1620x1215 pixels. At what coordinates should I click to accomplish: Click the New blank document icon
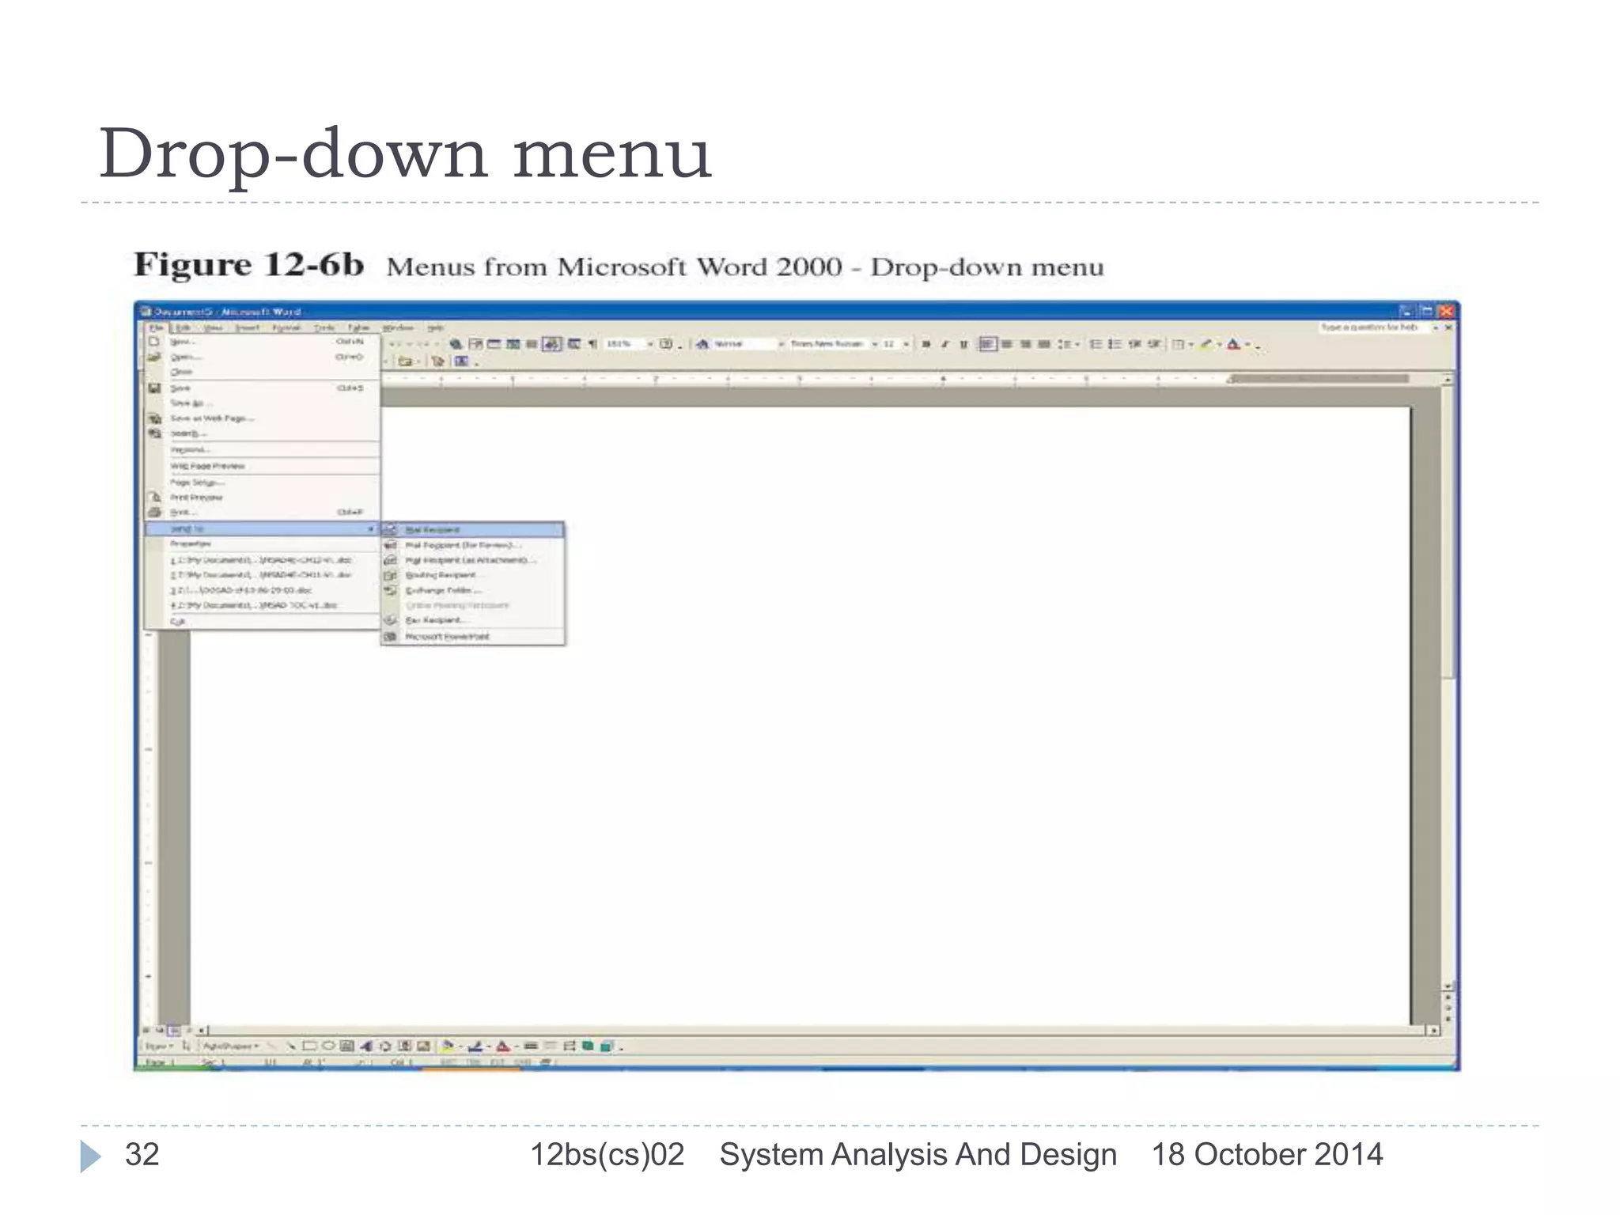(155, 342)
